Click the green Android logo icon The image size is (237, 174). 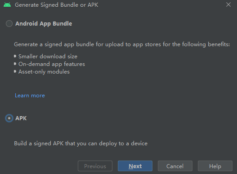[x=7, y=4]
